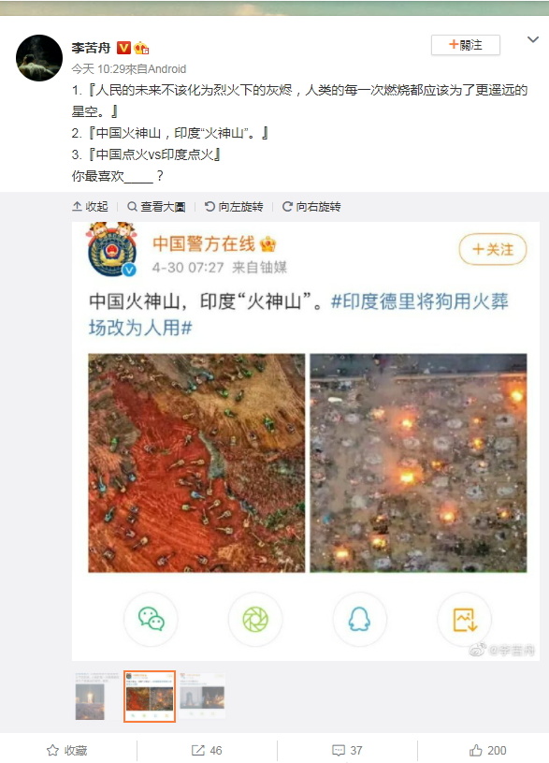Image resolution: width=549 pixels, height=763 pixels.
Task: Click the 李苦舟 username link
Action: [91, 48]
